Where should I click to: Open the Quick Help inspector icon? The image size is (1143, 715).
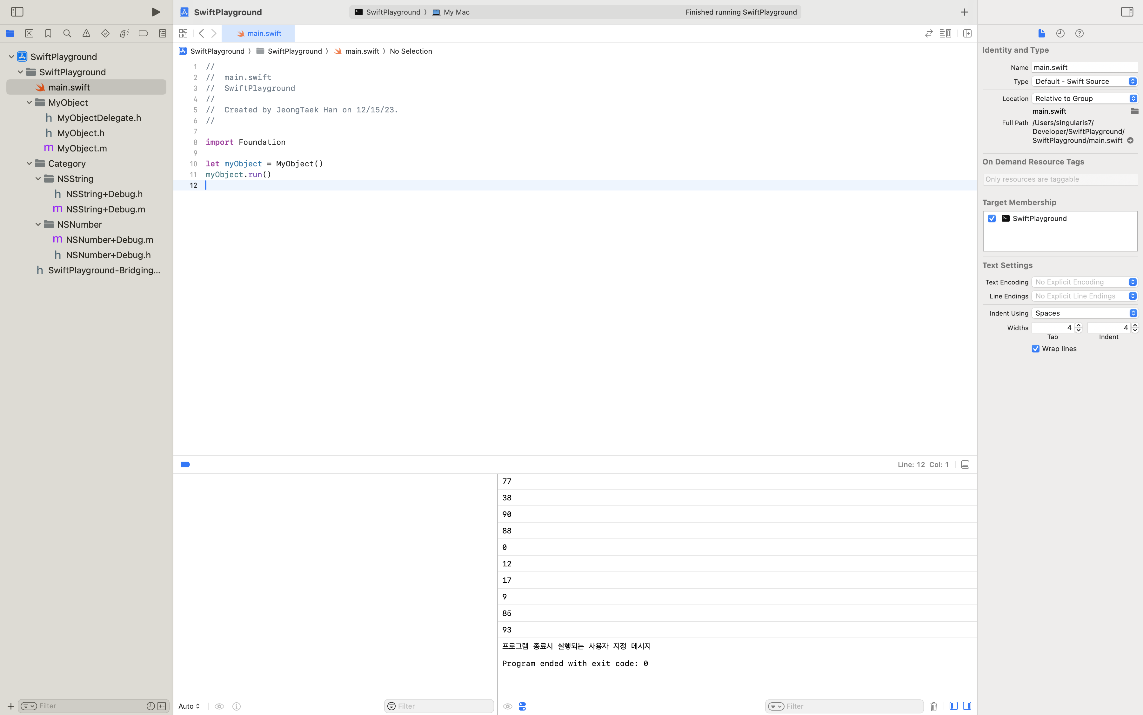1079,33
